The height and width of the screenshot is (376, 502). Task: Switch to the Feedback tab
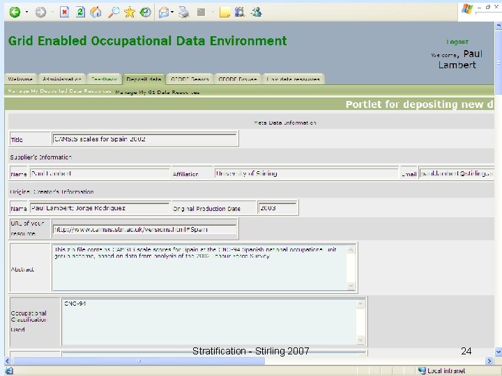104,79
